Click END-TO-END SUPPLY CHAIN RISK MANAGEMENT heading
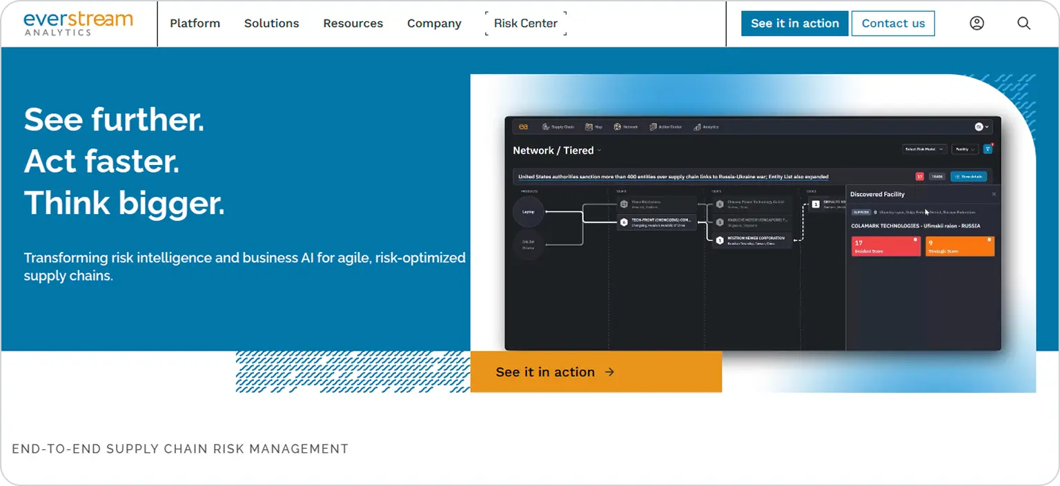The width and height of the screenshot is (1060, 486). tap(180, 449)
